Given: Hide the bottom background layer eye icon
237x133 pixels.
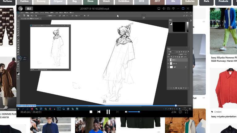Looking at the screenshot, I should (x=168, y=67).
